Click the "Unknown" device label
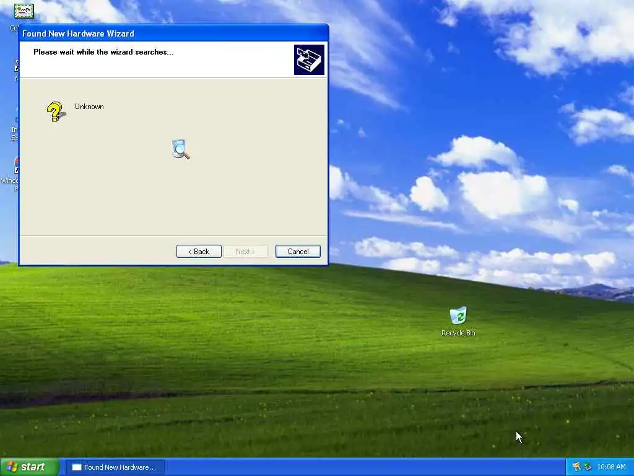This screenshot has width=634, height=476. pyautogui.click(x=89, y=107)
